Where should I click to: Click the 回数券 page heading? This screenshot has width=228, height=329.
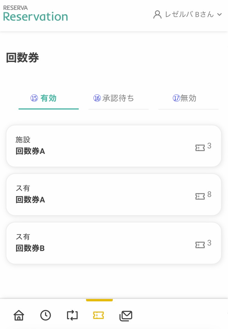pyautogui.click(x=22, y=58)
